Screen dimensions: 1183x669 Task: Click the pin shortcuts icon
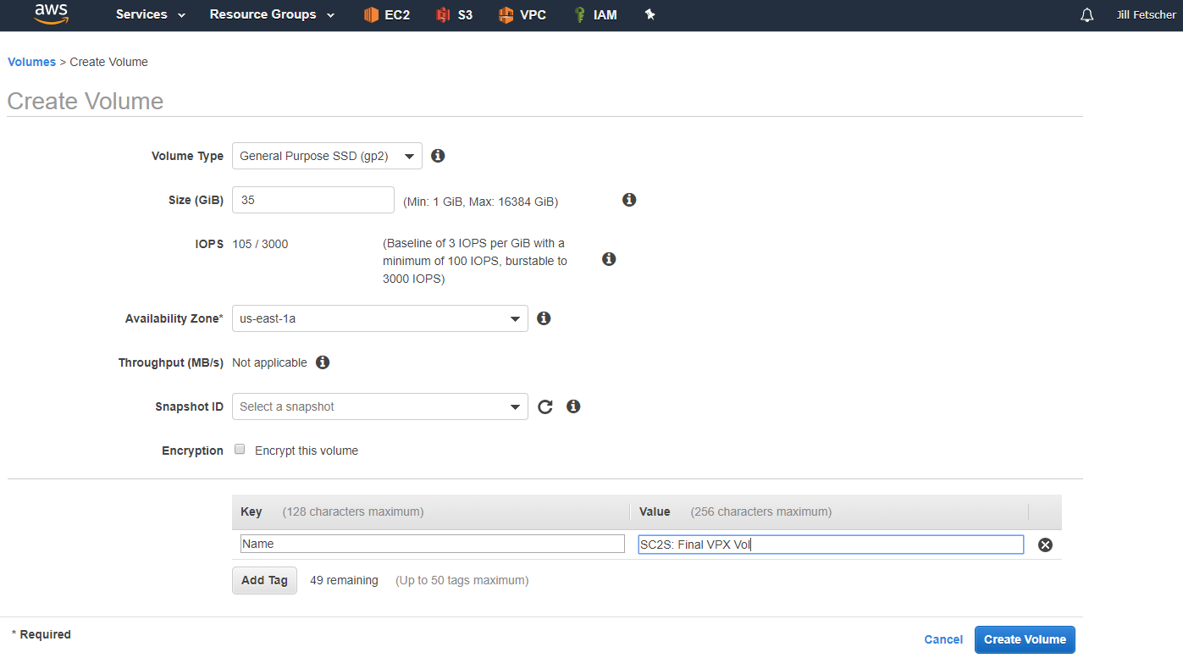click(x=650, y=14)
